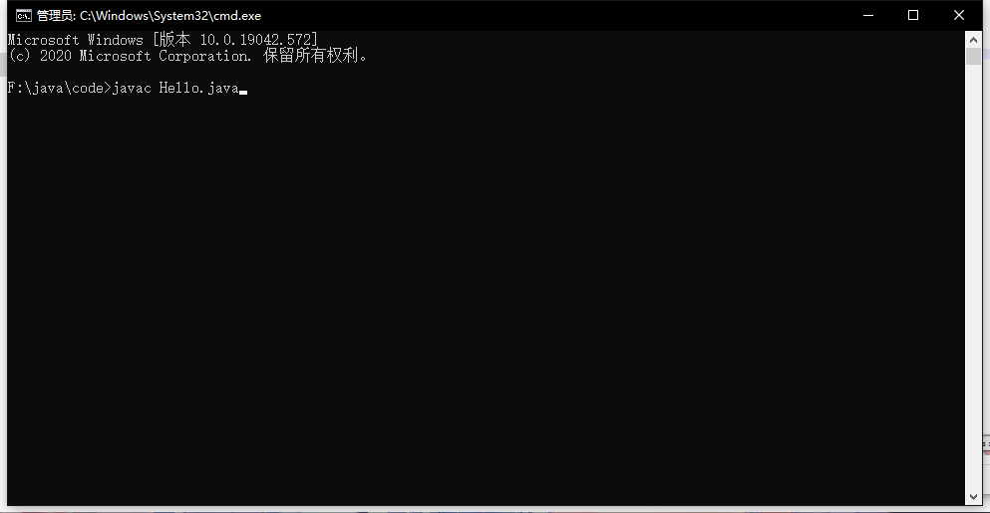This screenshot has height=513, width=990.
Task: Click the title text C:\Windows\System32\cmd.exe
Action: (169, 16)
